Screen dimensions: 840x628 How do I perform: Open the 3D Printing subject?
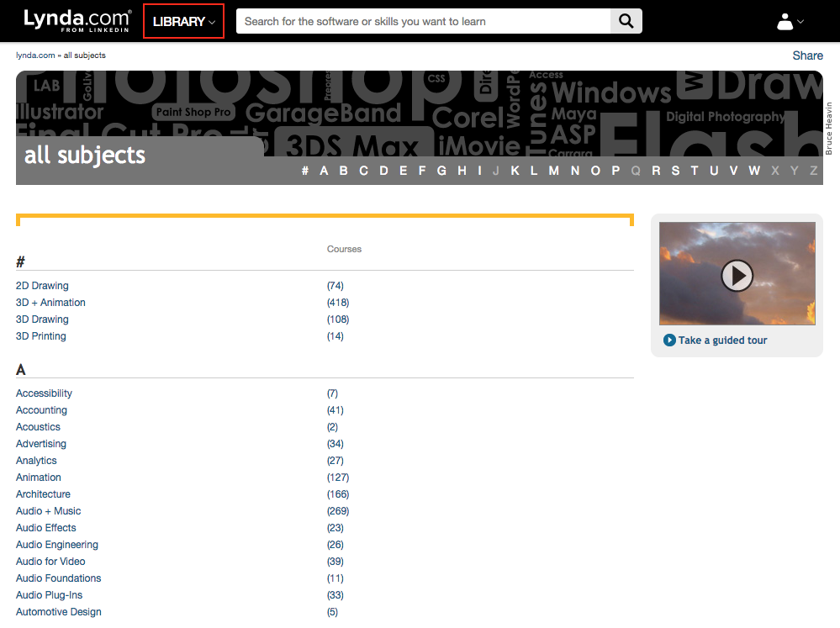click(x=40, y=336)
